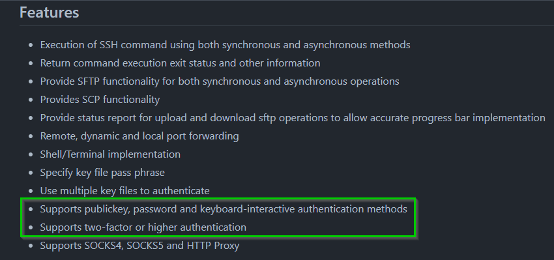This screenshot has height=260, width=554.
Task: Select the Shell/Terminal implementation item
Action: (x=110, y=154)
